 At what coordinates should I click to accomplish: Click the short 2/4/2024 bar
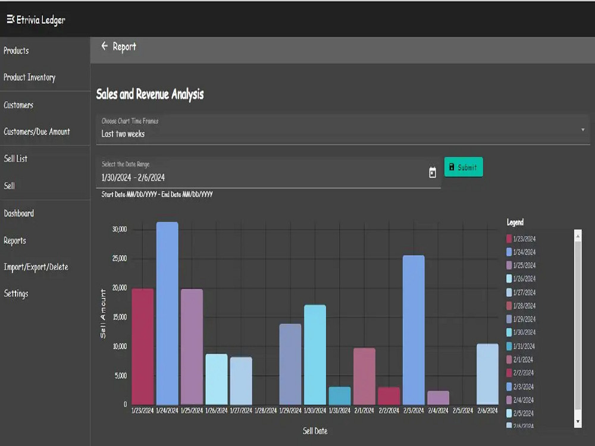[x=439, y=397]
